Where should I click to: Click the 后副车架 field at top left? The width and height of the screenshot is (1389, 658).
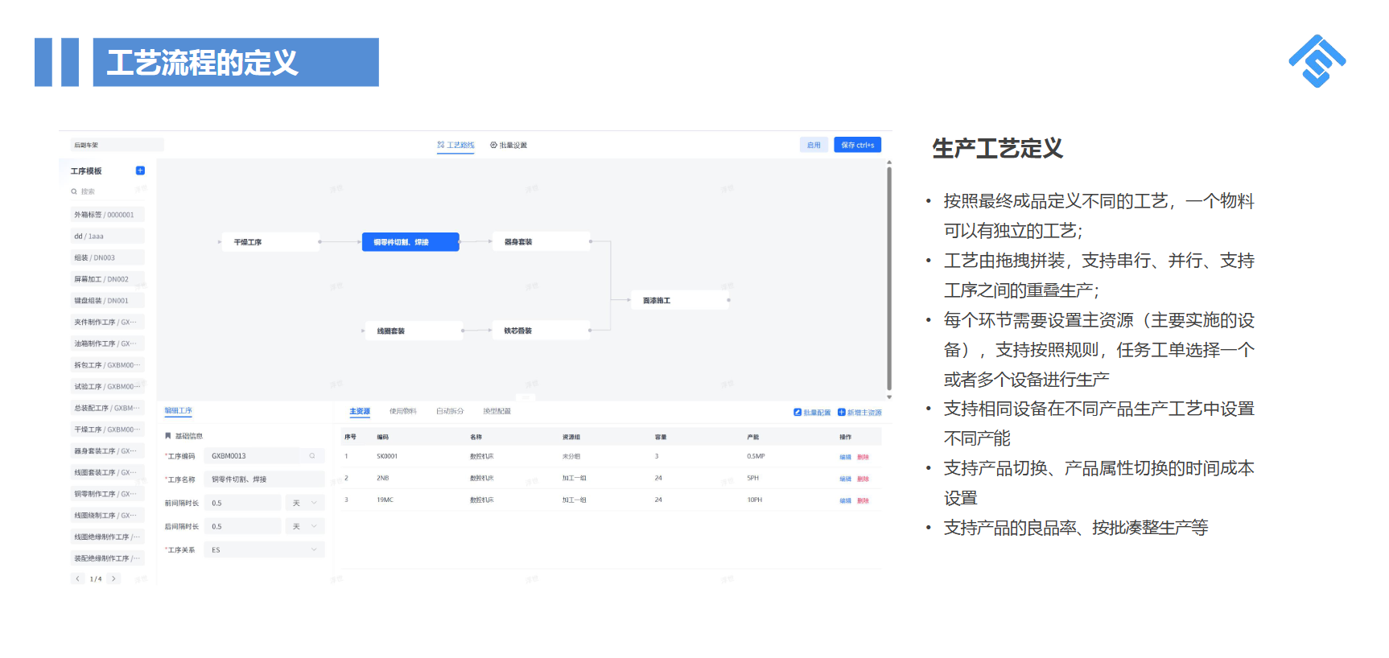[x=116, y=145]
